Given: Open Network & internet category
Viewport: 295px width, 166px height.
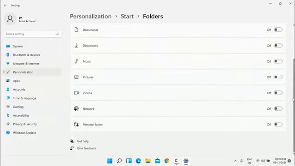Looking at the screenshot, I should [x=32, y=64].
